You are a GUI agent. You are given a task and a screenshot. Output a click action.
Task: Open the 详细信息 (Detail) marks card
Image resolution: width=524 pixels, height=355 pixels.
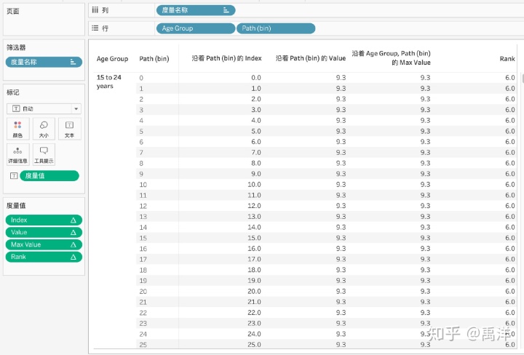(17, 154)
